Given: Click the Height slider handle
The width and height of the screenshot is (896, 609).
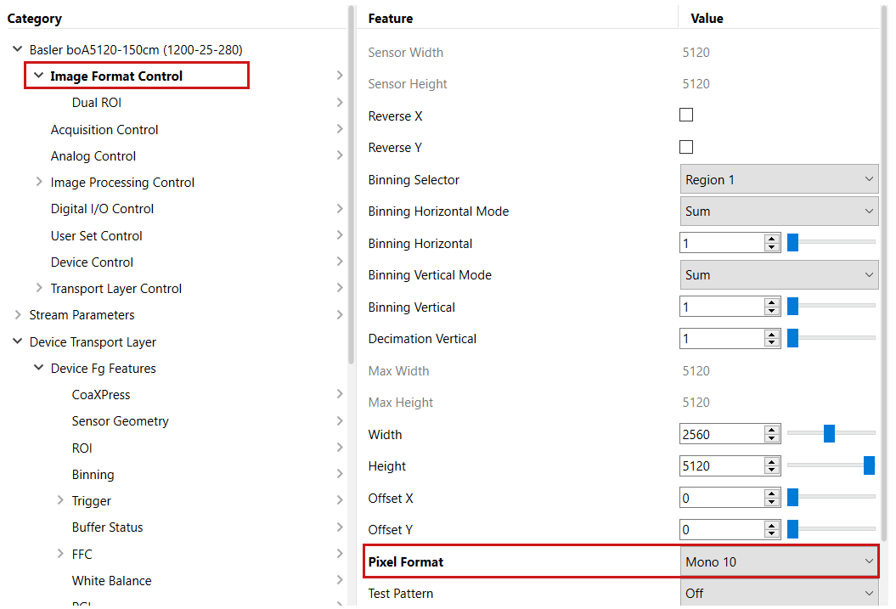Looking at the screenshot, I should click(869, 465).
